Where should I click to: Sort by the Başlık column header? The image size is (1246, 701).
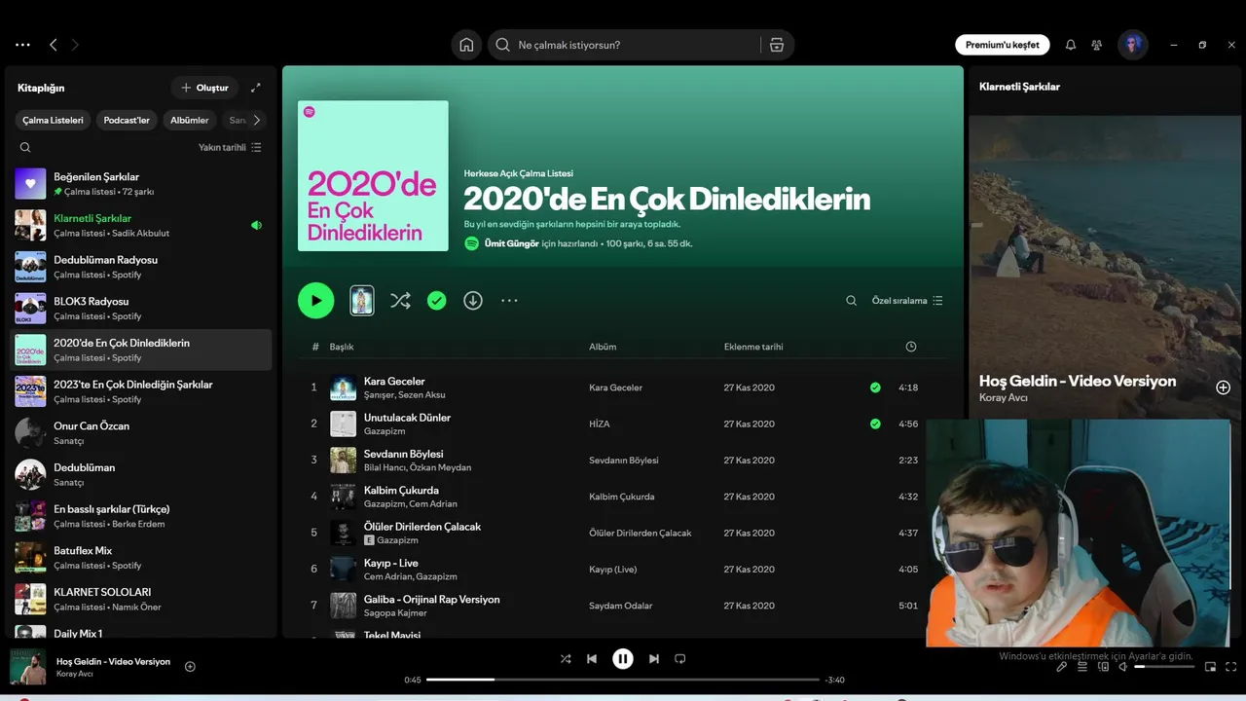341,347
